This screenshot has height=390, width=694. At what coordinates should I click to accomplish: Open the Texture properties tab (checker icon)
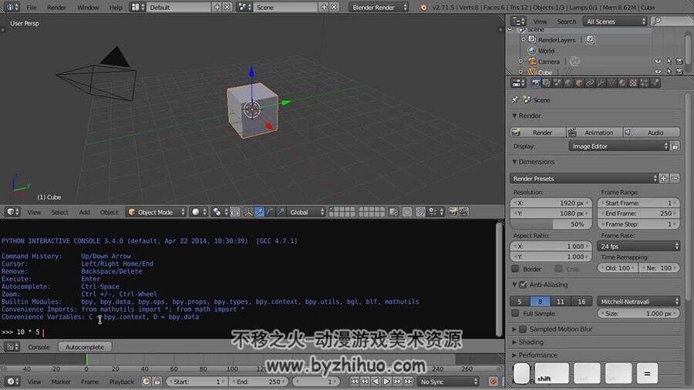coord(633,82)
